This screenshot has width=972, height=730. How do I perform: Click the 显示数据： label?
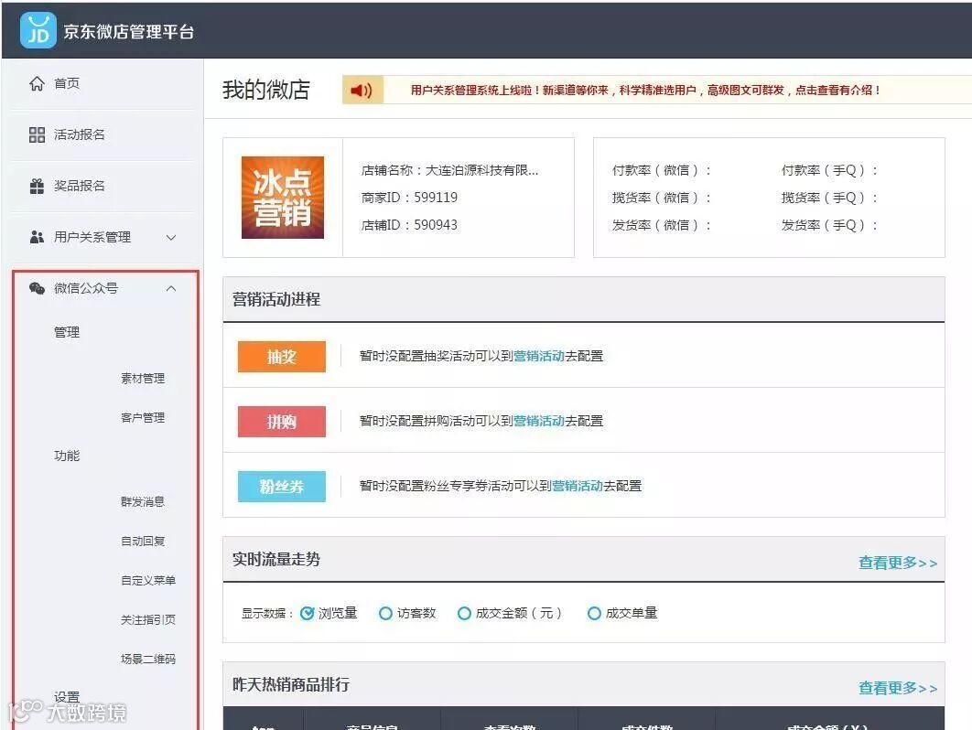(266, 614)
